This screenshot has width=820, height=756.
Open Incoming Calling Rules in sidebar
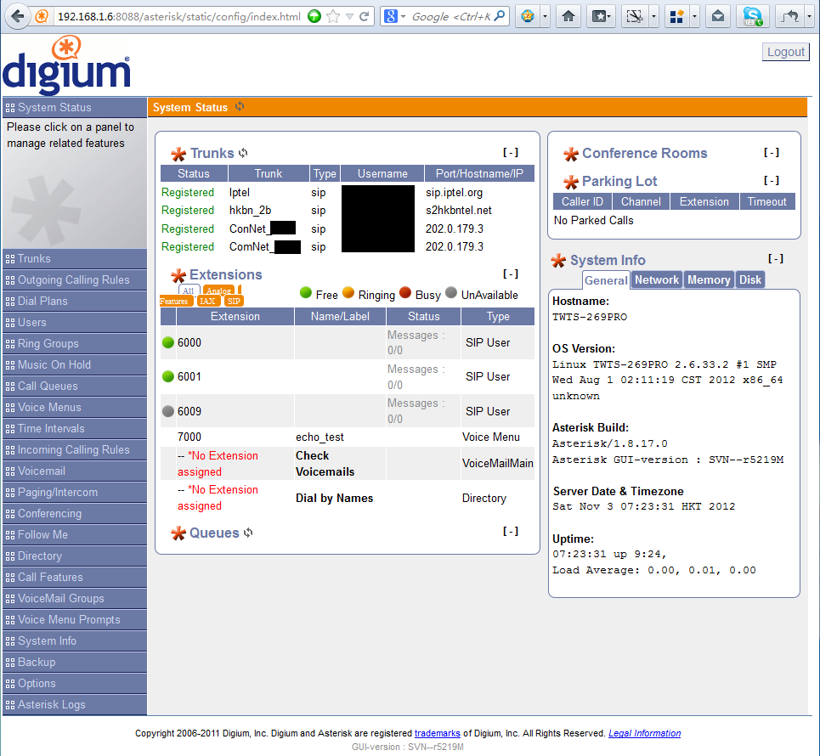pos(75,449)
